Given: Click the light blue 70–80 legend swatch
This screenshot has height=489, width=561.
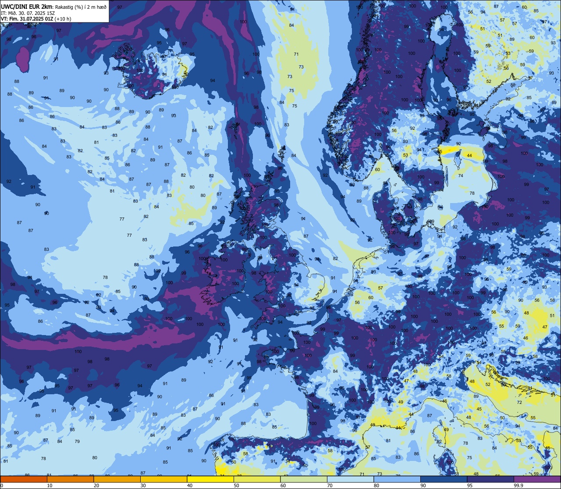Looking at the screenshot, I should tap(350, 479).
